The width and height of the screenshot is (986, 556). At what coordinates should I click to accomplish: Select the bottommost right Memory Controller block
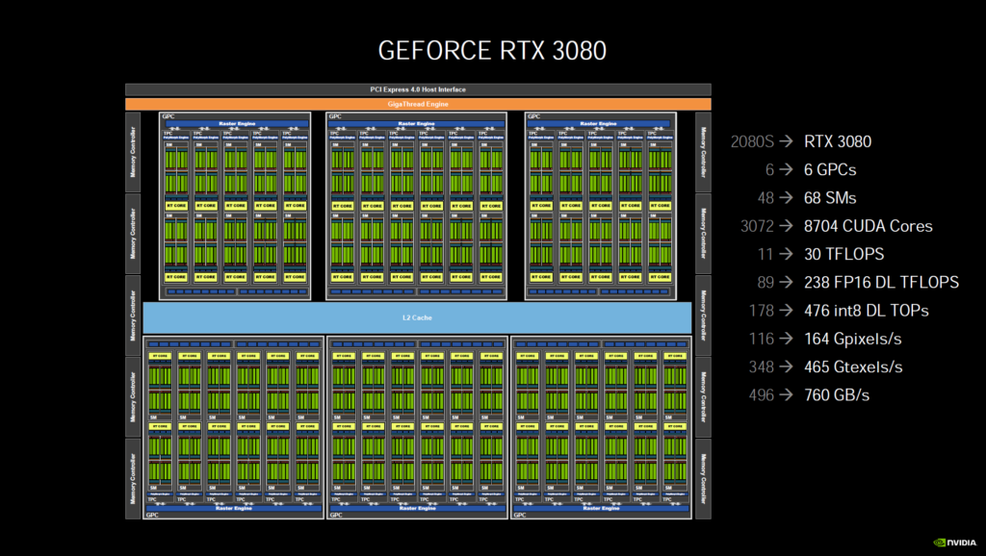click(x=703, y=478)
